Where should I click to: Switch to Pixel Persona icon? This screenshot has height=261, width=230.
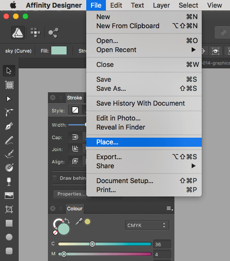pyautogui.click(x=35, y=33)
